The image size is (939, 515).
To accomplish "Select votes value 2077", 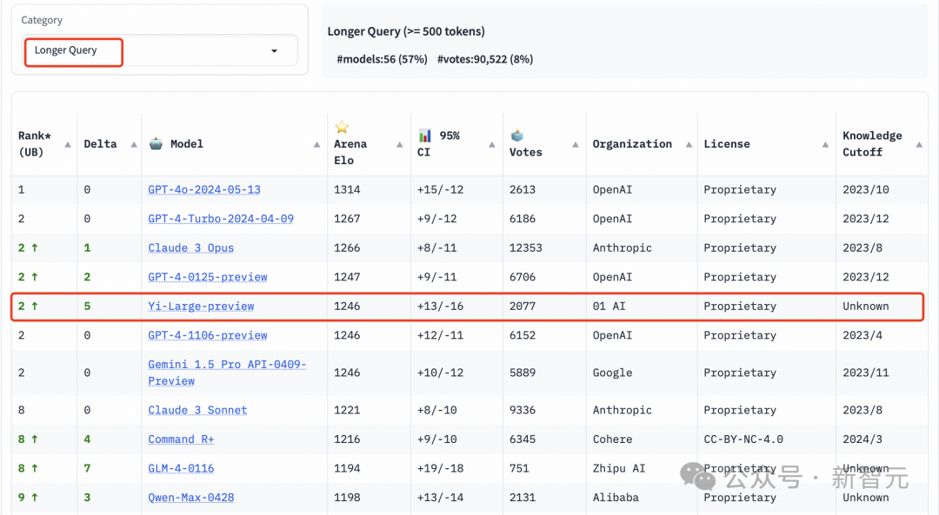I will coord(523,307).
